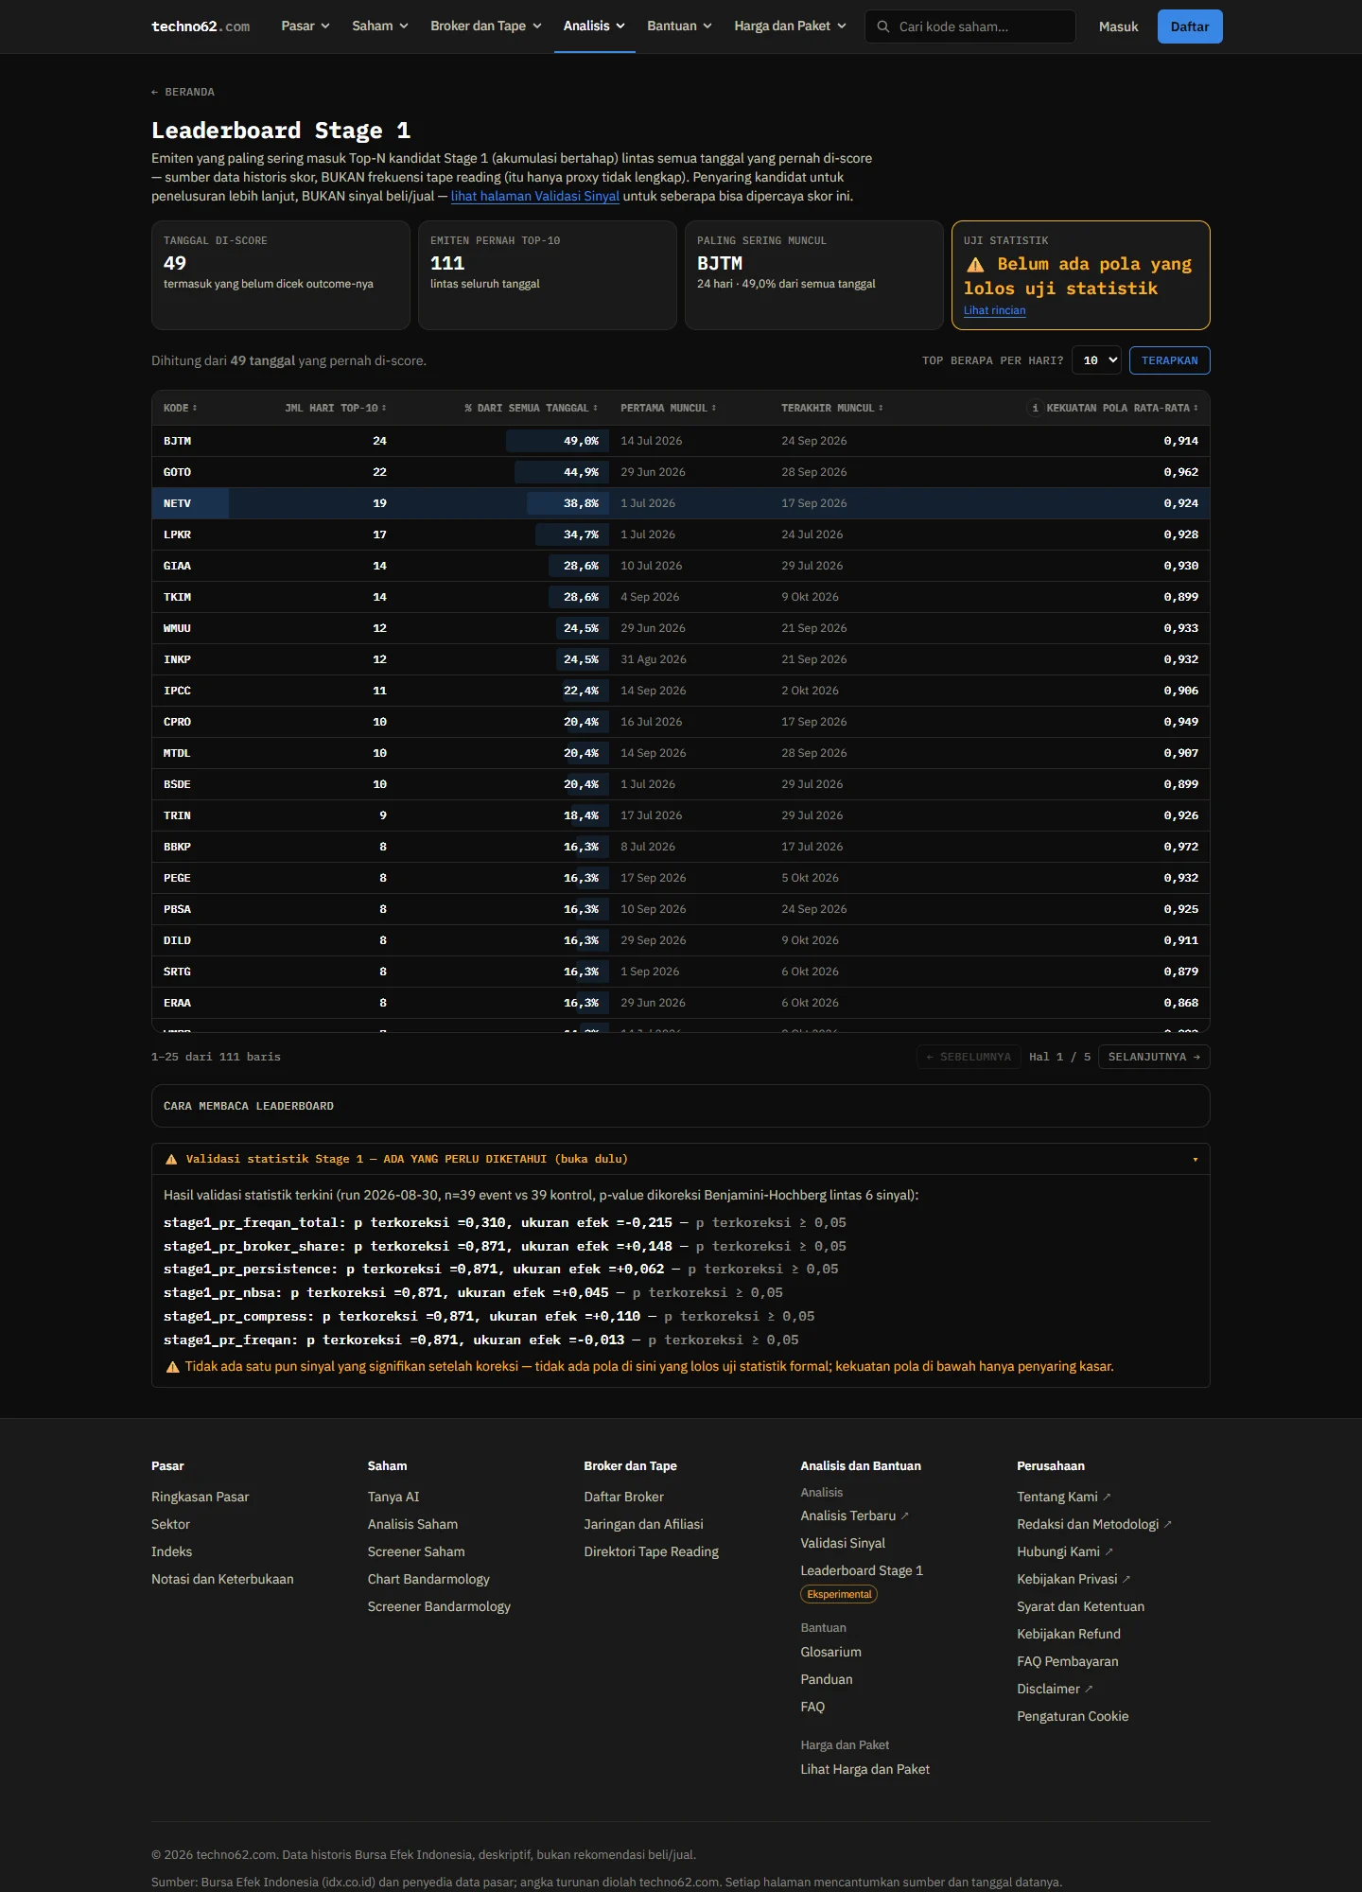Click the search magnifier icon

coord(882,26)
